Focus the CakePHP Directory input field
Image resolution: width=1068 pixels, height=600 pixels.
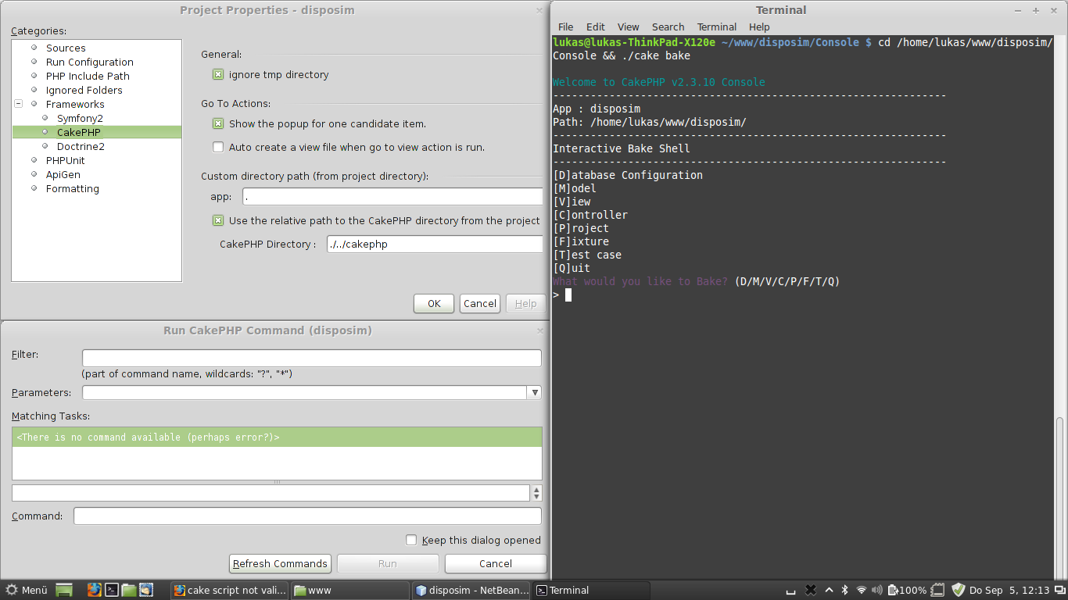435,244
